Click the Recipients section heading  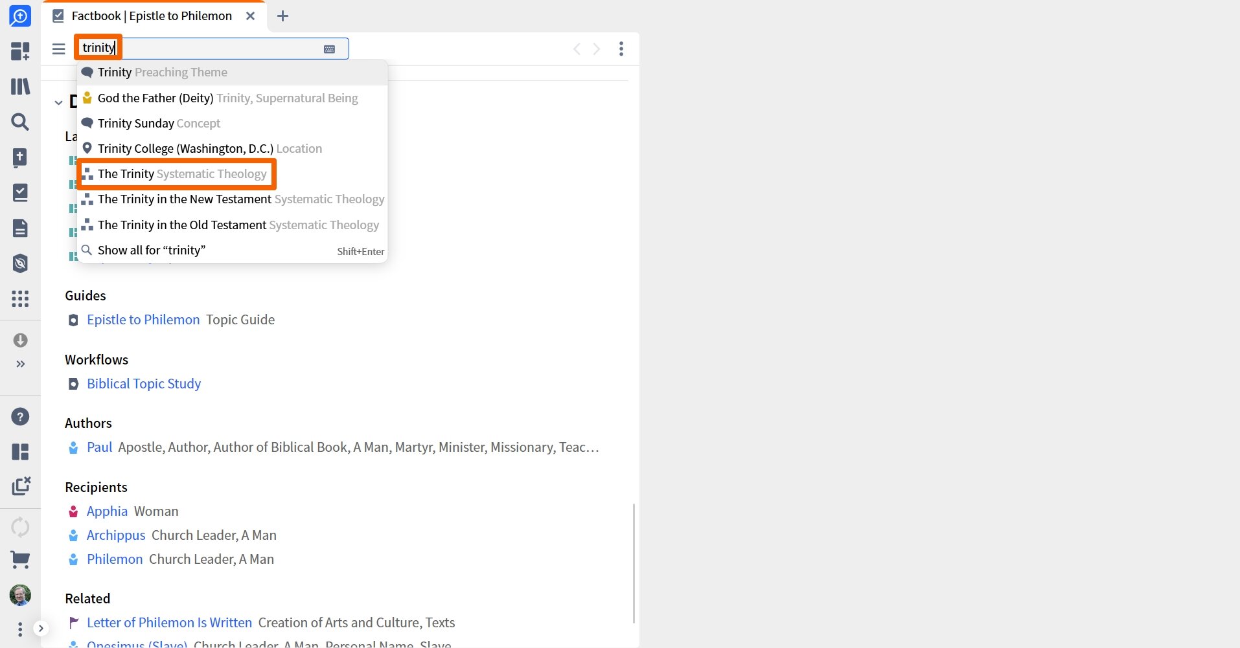(96, 487)
